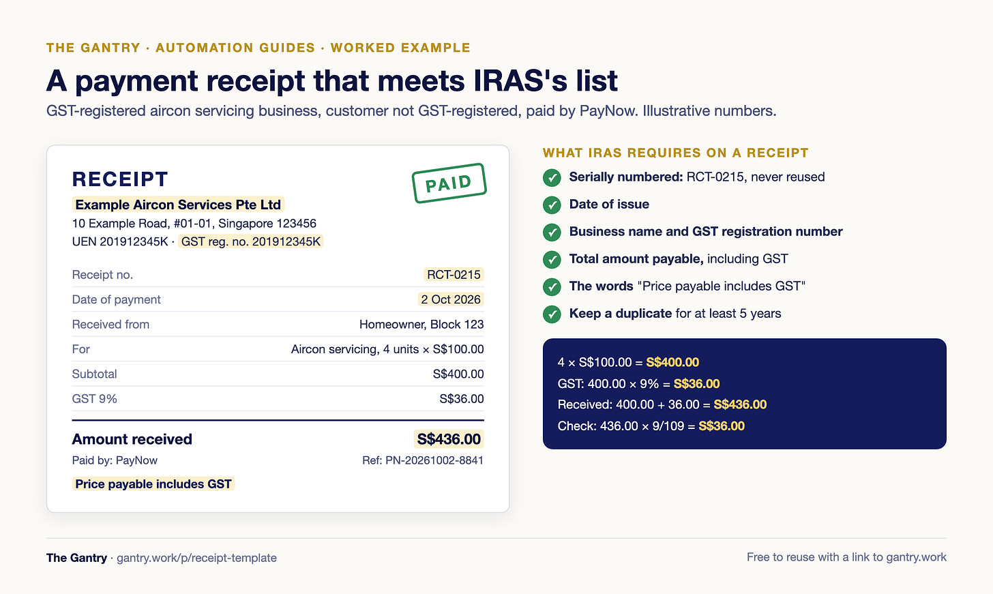
Task: Click The Gantry name in the footer
Action: pyautogui.click(x=76, y=558)
